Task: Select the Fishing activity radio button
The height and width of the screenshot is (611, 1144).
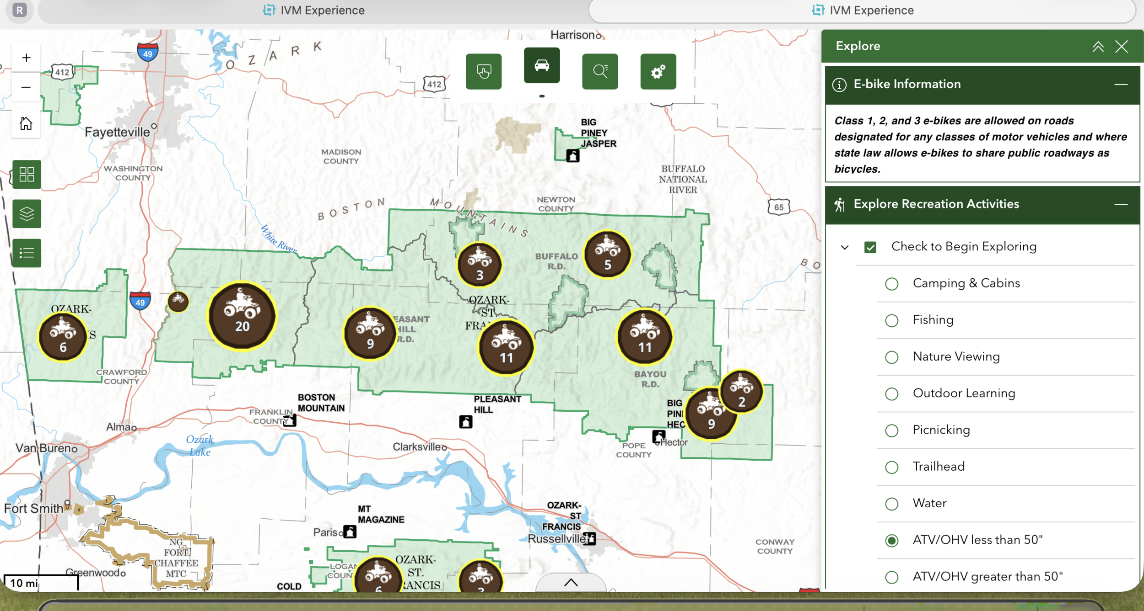Action: (891, 320)
